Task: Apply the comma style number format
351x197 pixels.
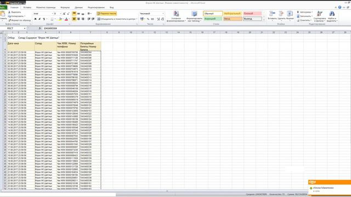Action: [152, 19]
